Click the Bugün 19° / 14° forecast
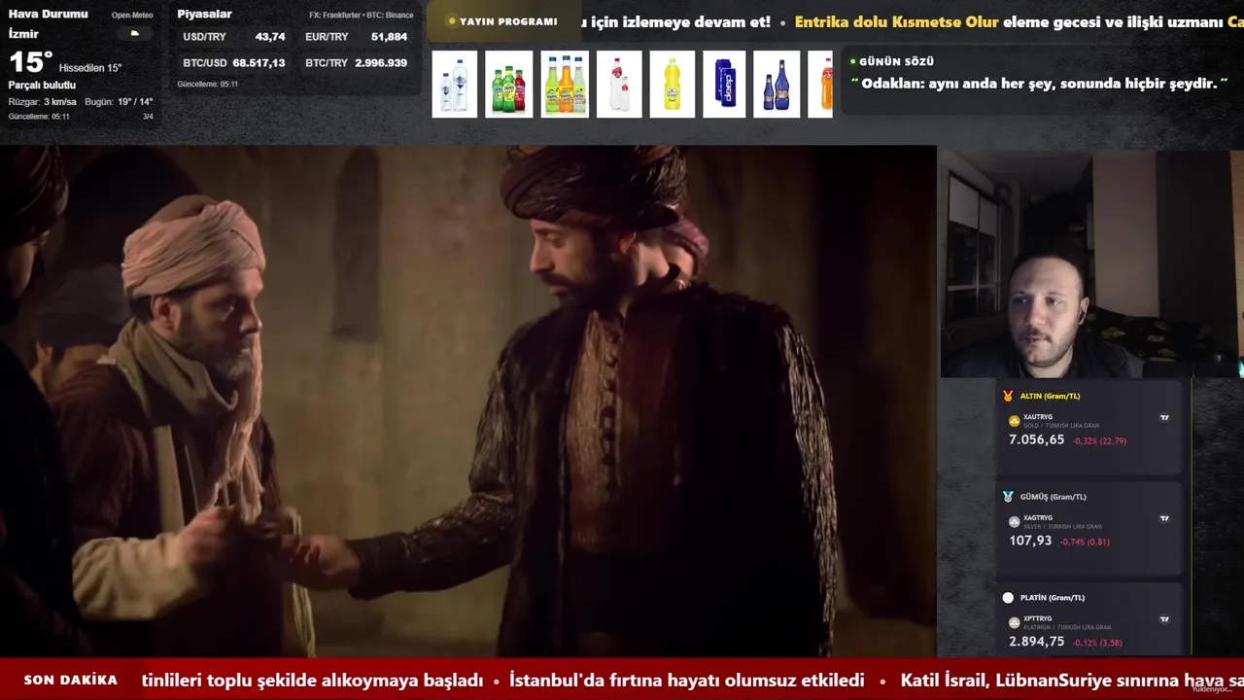 click(x=119, y=102)
